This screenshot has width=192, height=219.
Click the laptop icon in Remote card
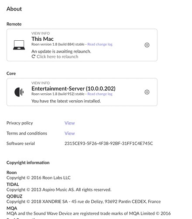tap(19, 45)
